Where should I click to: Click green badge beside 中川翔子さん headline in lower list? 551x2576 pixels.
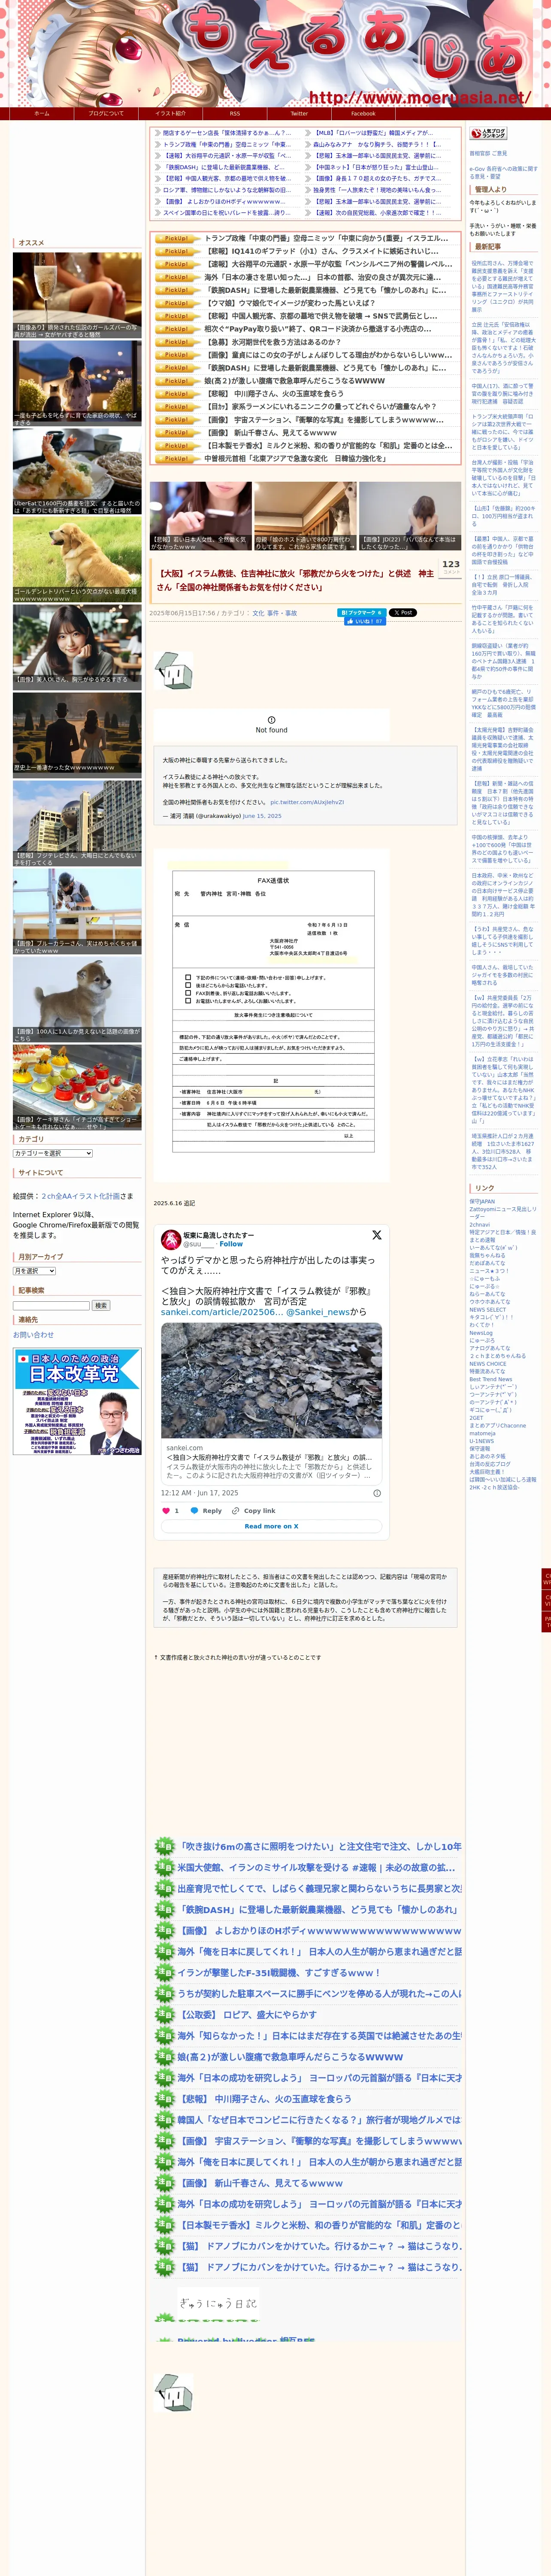tap(165, 2098)
